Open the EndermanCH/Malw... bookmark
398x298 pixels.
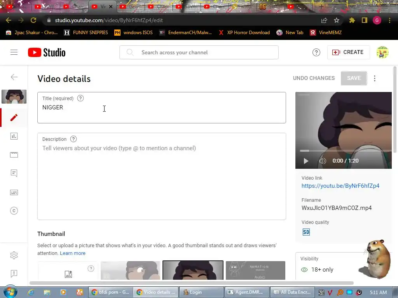pos(185,33)
